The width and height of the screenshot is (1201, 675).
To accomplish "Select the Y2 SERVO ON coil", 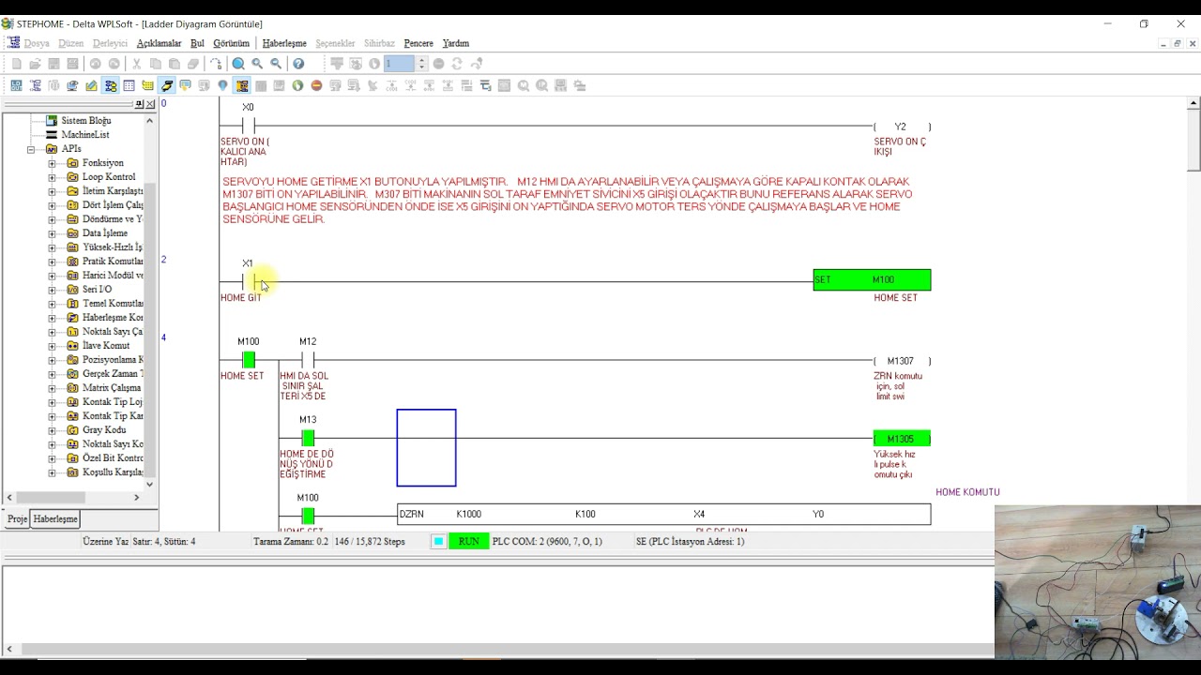I will (902, 127).
